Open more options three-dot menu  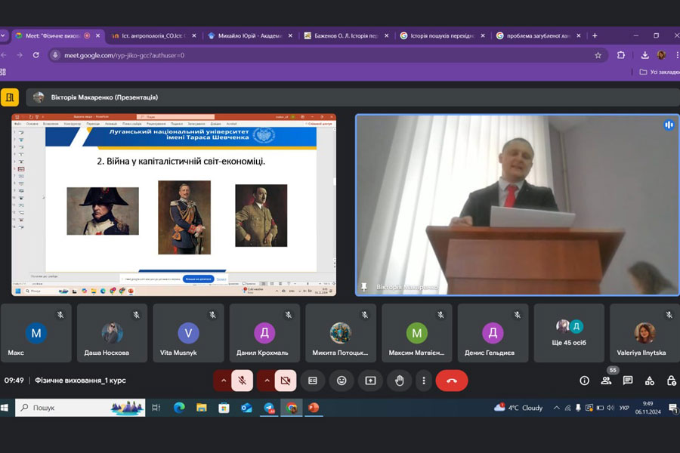tap(424, 381)
